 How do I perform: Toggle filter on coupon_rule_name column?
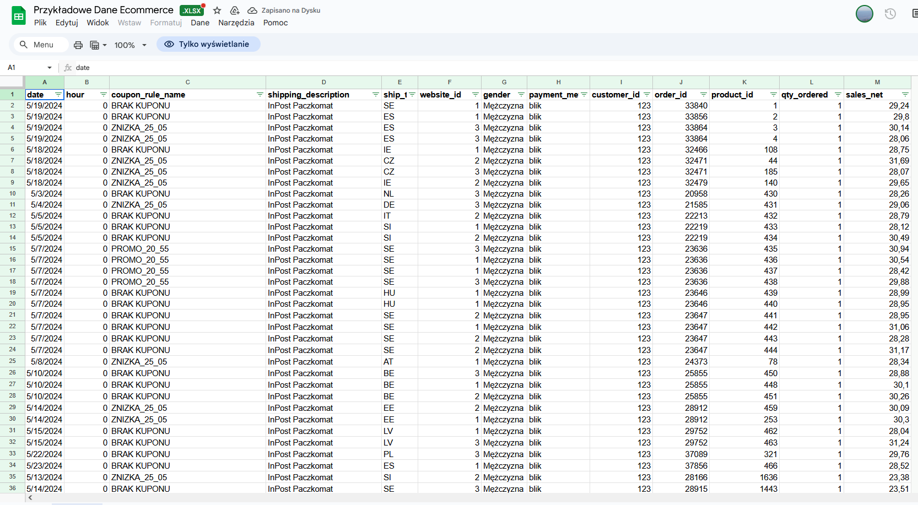point(260,95)
